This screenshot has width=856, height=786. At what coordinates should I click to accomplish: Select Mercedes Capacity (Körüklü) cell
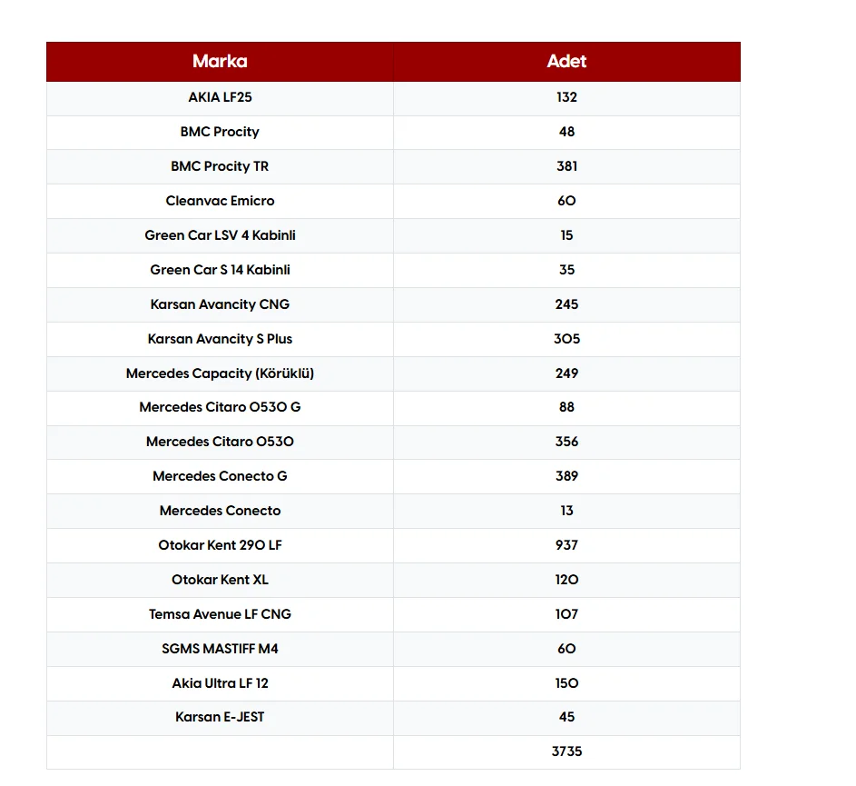(x=220, y=373)
